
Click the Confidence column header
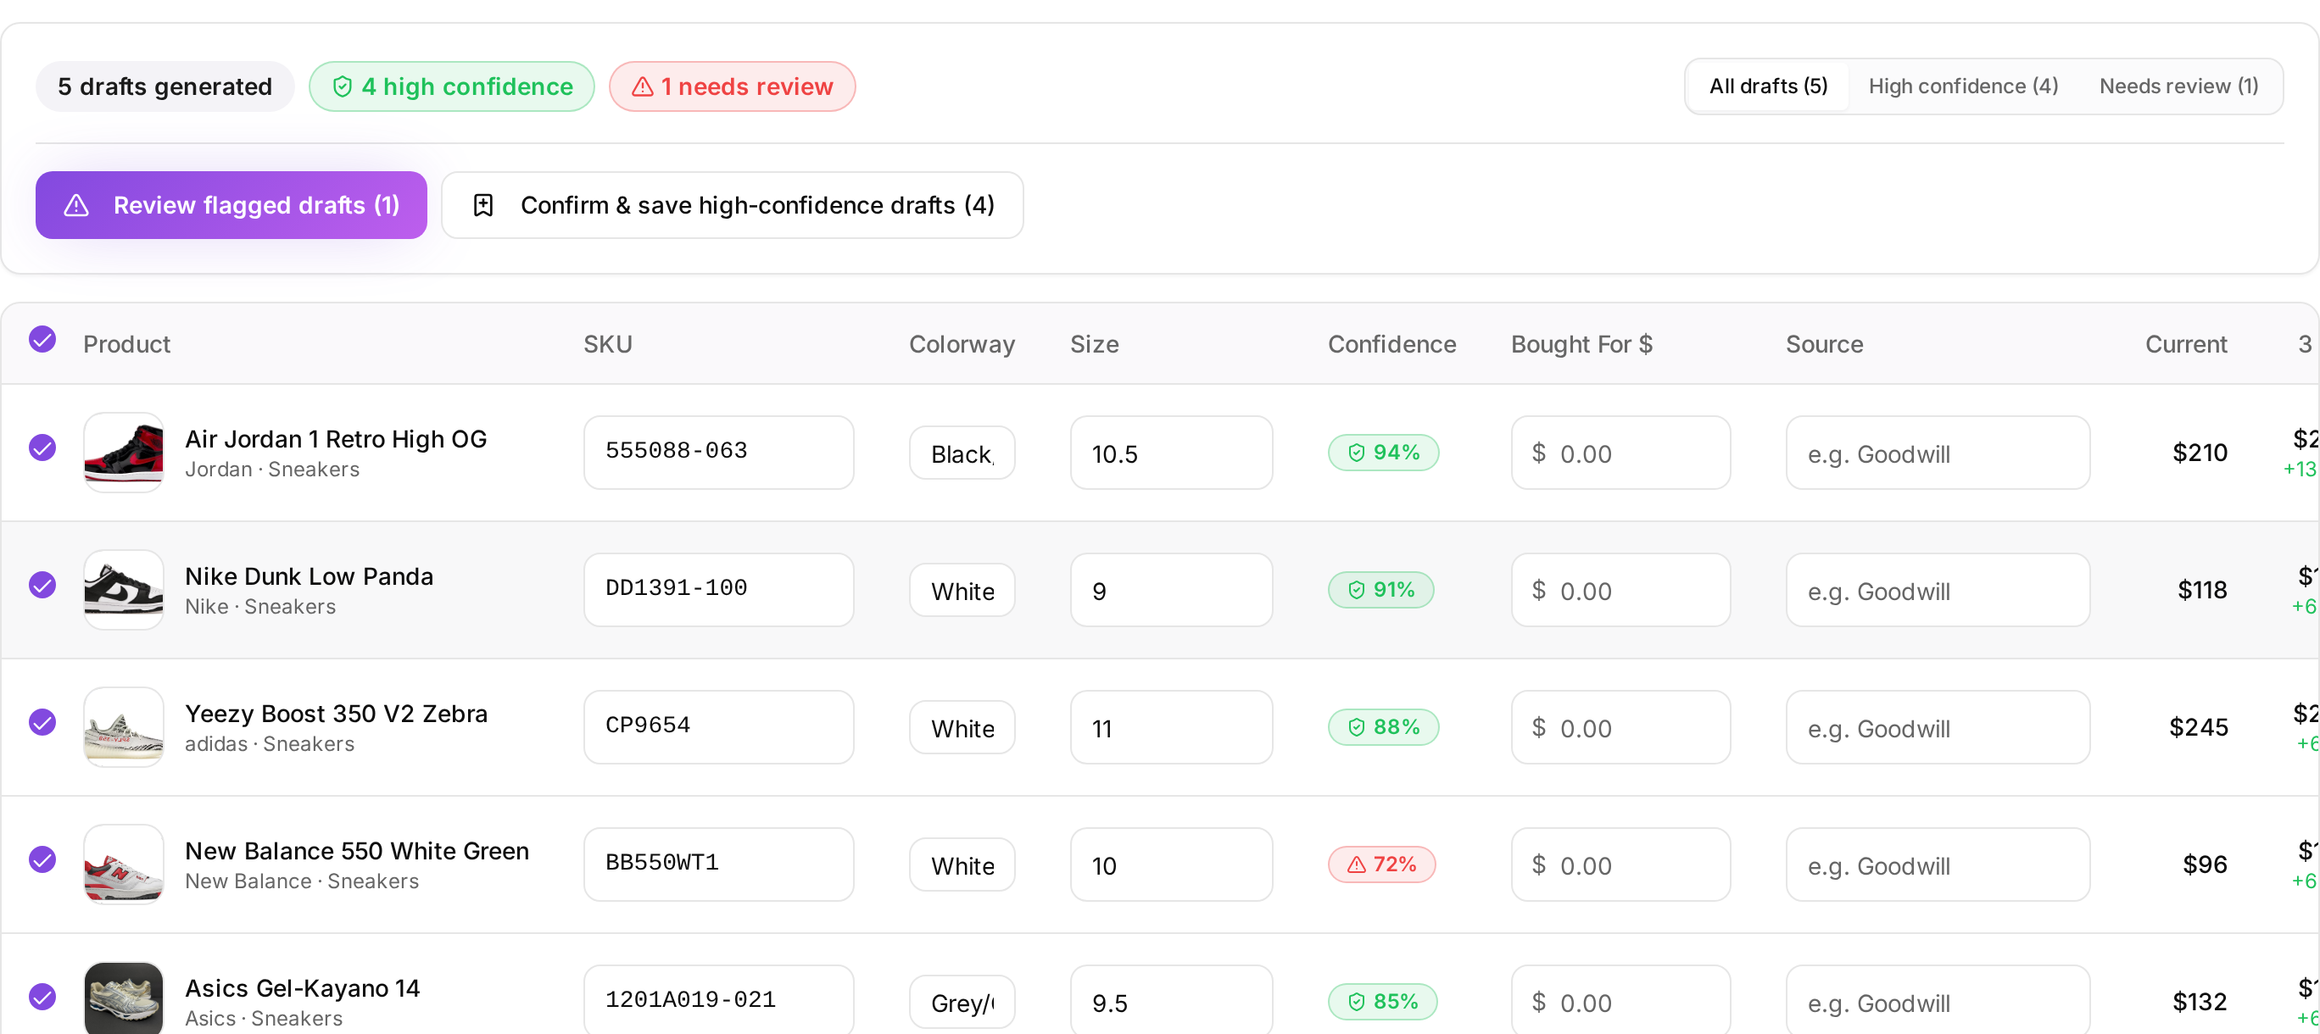[1391, 345]
